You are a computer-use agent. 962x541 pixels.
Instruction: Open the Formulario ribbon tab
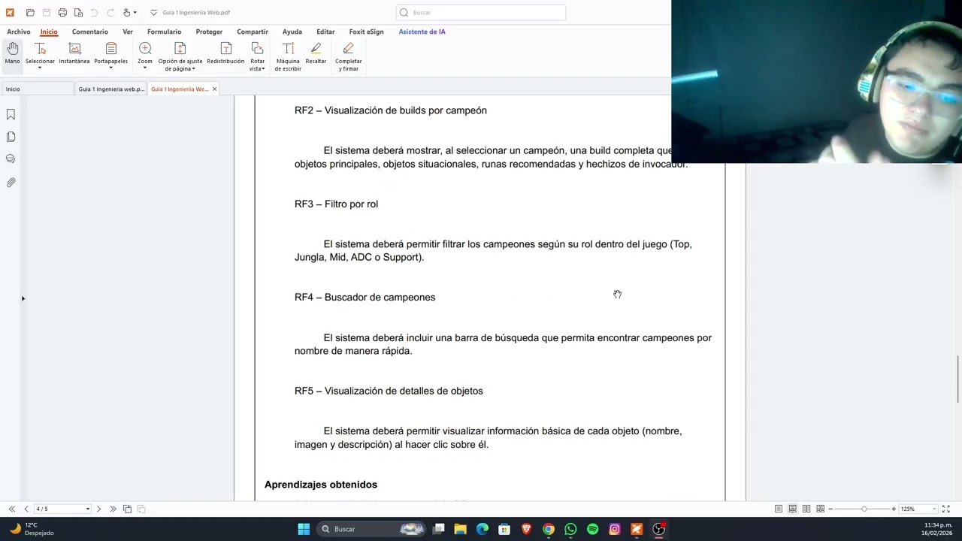[x=164, y=32]
